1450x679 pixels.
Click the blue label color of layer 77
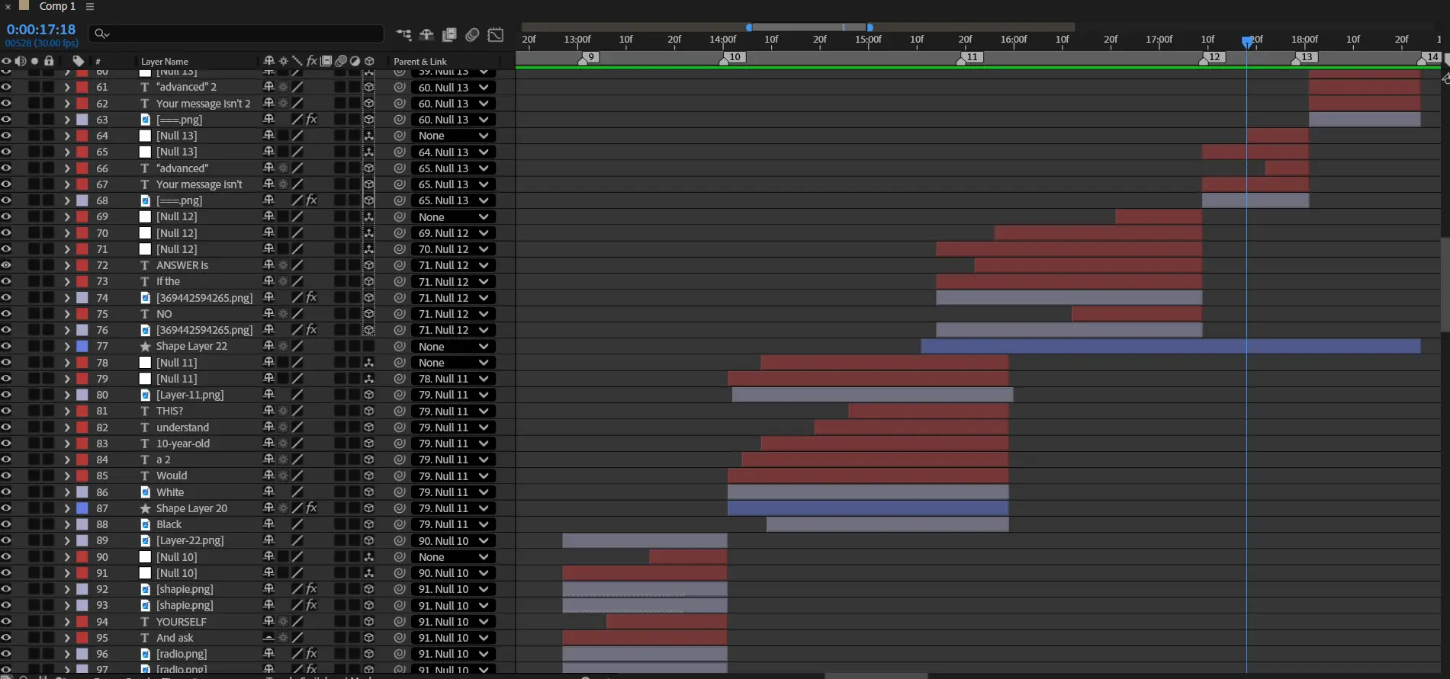pos(82,347)
